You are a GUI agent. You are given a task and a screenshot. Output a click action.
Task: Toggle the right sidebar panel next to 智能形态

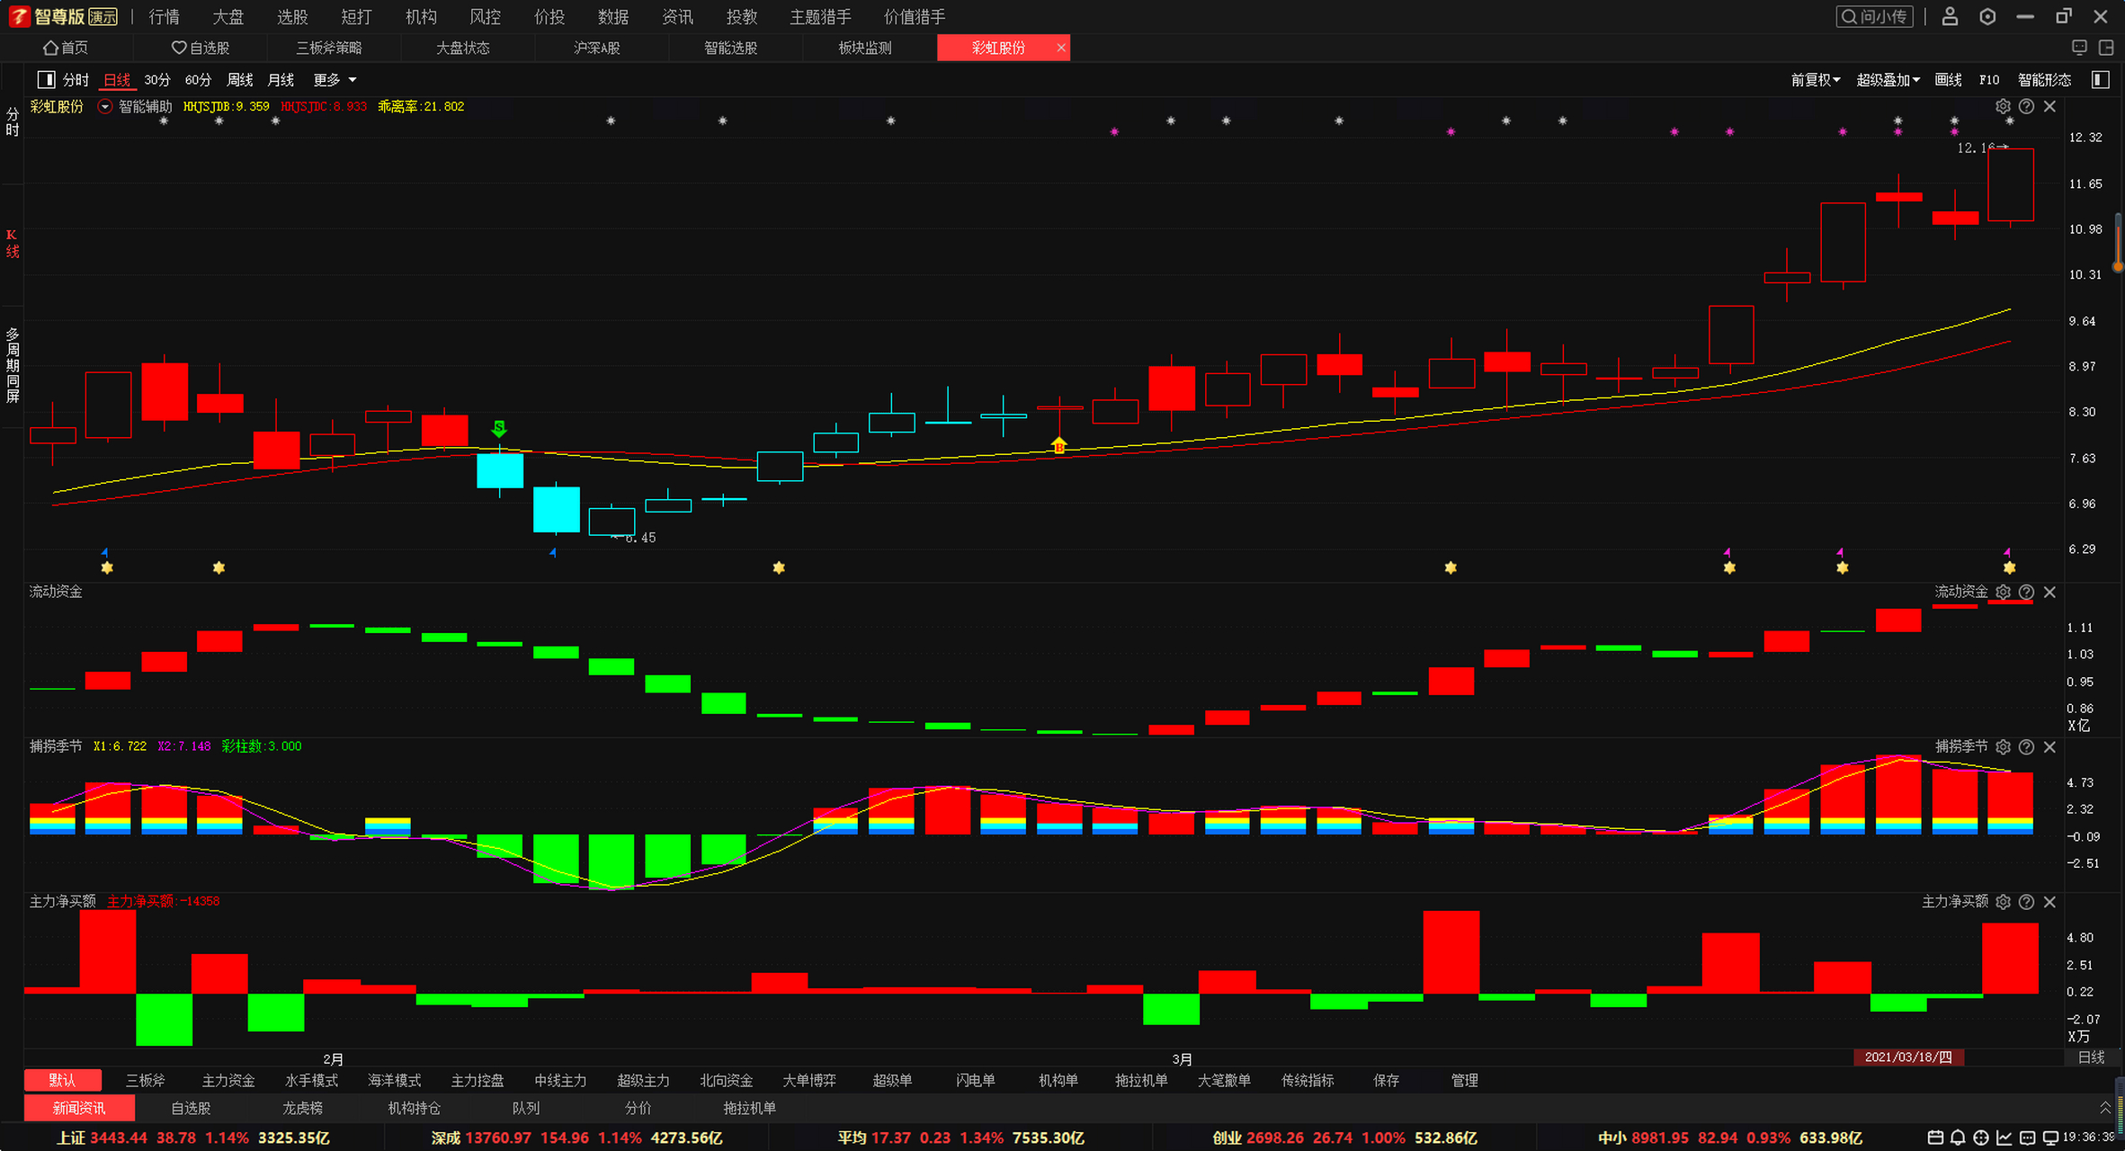pyautogui.click(x=2100, y=80)
